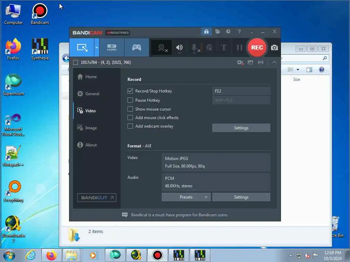Show hidden tray icons arrow
This screenshot has width=350, height=262.
click(x=291, y=256)
